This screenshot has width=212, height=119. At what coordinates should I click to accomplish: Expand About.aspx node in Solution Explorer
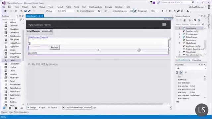coord(180,28)
